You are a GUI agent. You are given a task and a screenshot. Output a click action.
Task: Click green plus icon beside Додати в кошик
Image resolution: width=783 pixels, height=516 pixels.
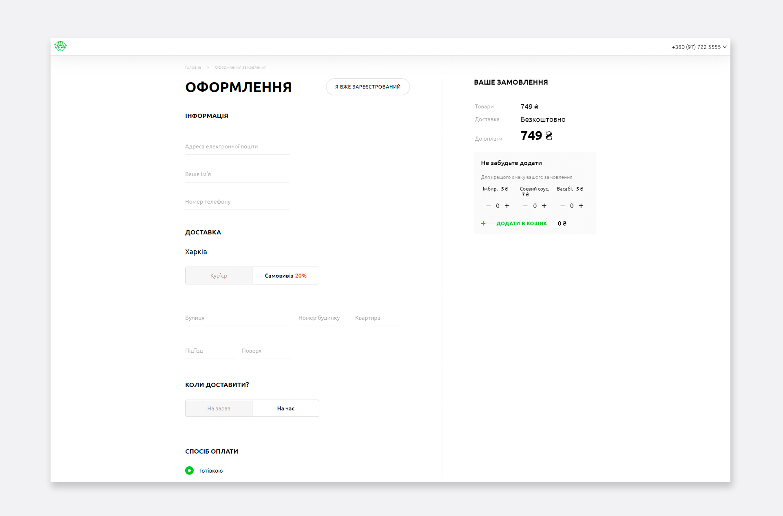tap(483, 223)
